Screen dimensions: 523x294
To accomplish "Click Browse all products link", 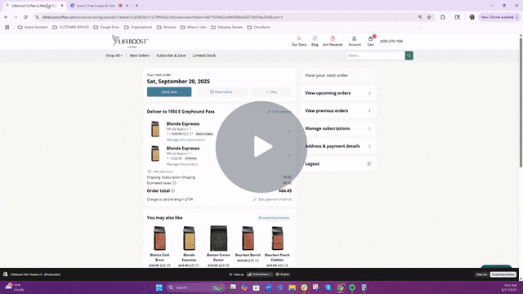I will (x=274, y=218).
